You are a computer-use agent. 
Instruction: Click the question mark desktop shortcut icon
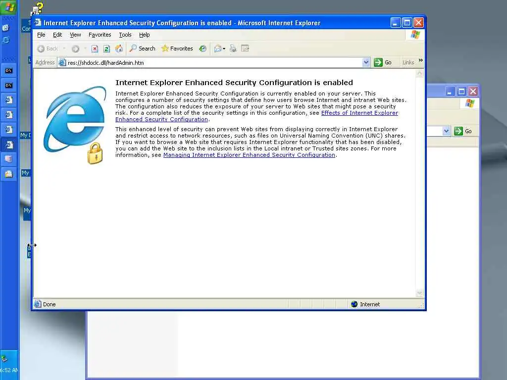pyautogui.click(x=38, y=9)
